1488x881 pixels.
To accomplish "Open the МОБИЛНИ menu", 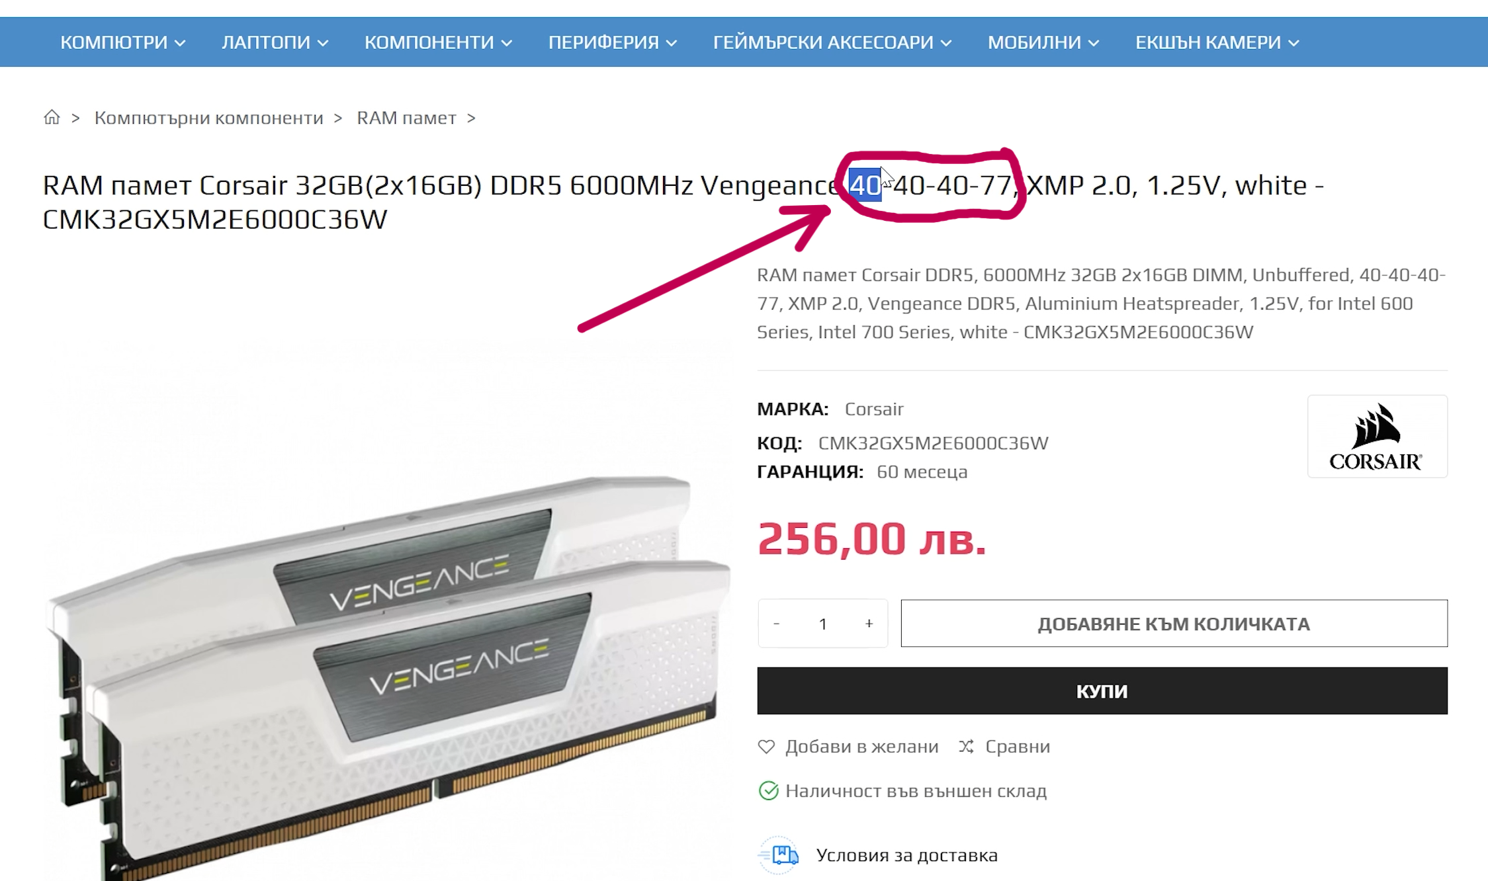I will click(x=1043, y=42).
